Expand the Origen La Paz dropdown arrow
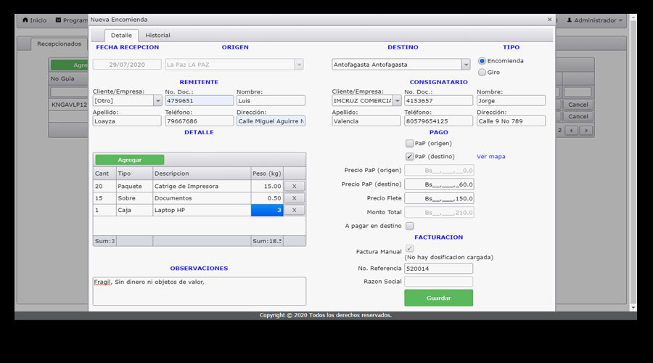653x363 pixels. (x=299, y=65)
